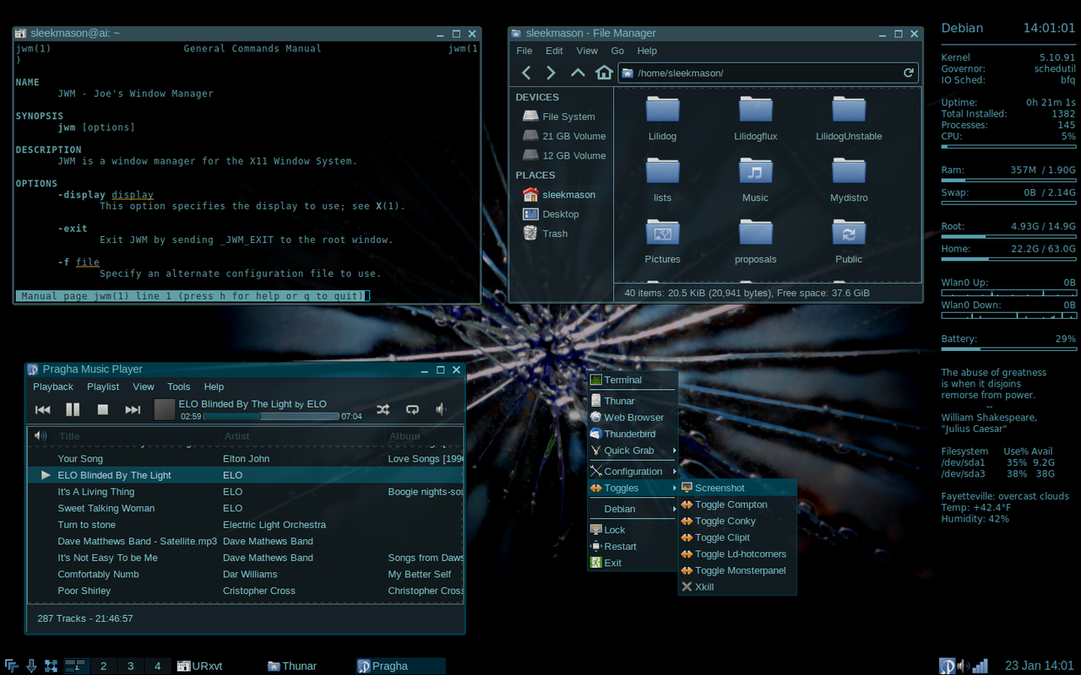
Task: Open the Playlist menu in Pragha
Action: tap(103, 386)
